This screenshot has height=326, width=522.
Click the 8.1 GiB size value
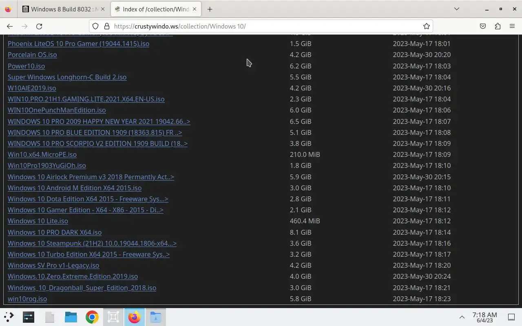pos(301,232)
